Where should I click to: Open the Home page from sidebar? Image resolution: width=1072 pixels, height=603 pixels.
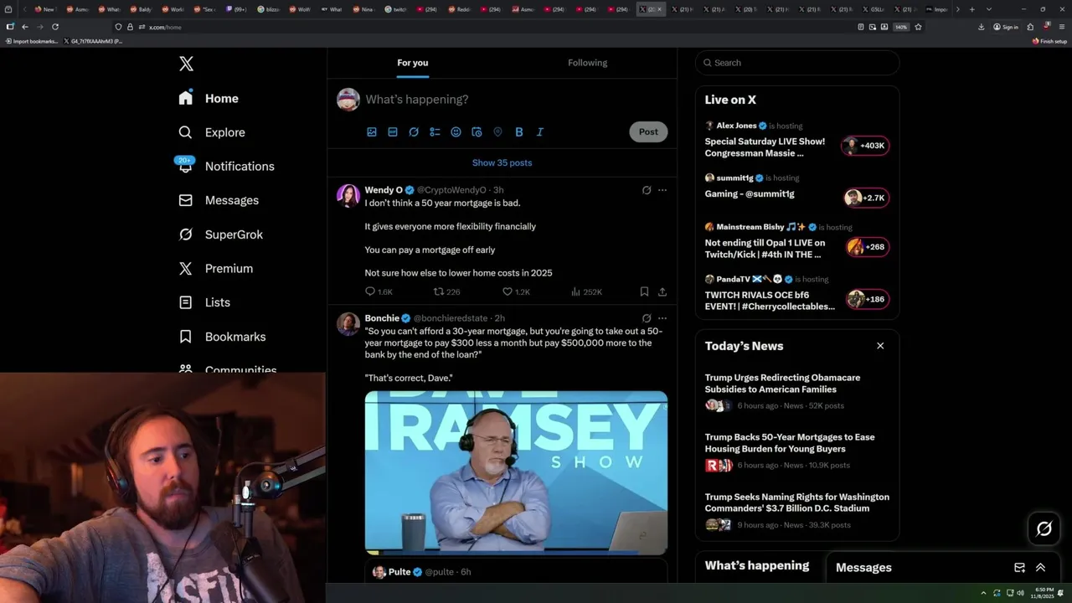pyautogui.click(x=209, y=98)
